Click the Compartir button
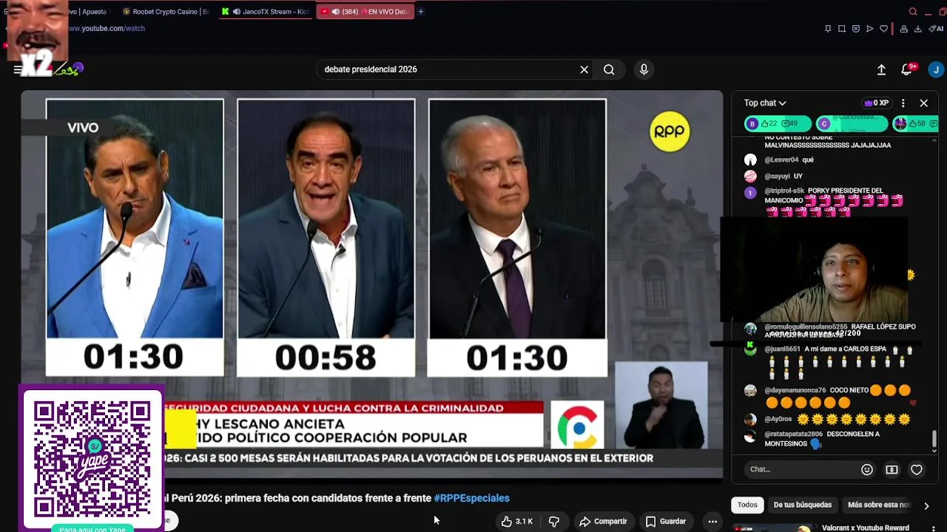947x532 pixels. [x=603, y=521]
